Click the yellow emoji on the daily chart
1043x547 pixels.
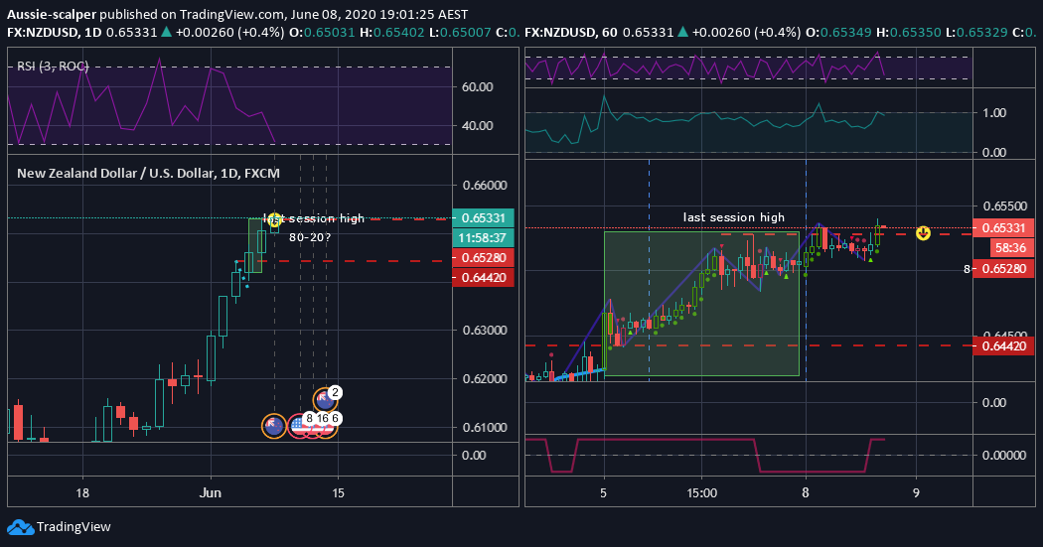[275, 220]
